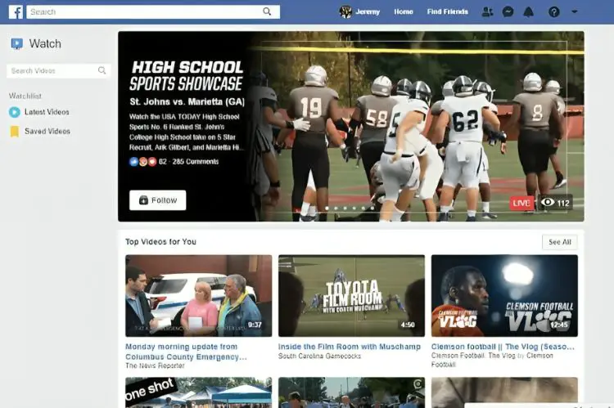Click the Saved Videos bookmark icon
Screen dimensions: 614x408
coord(15,132)
